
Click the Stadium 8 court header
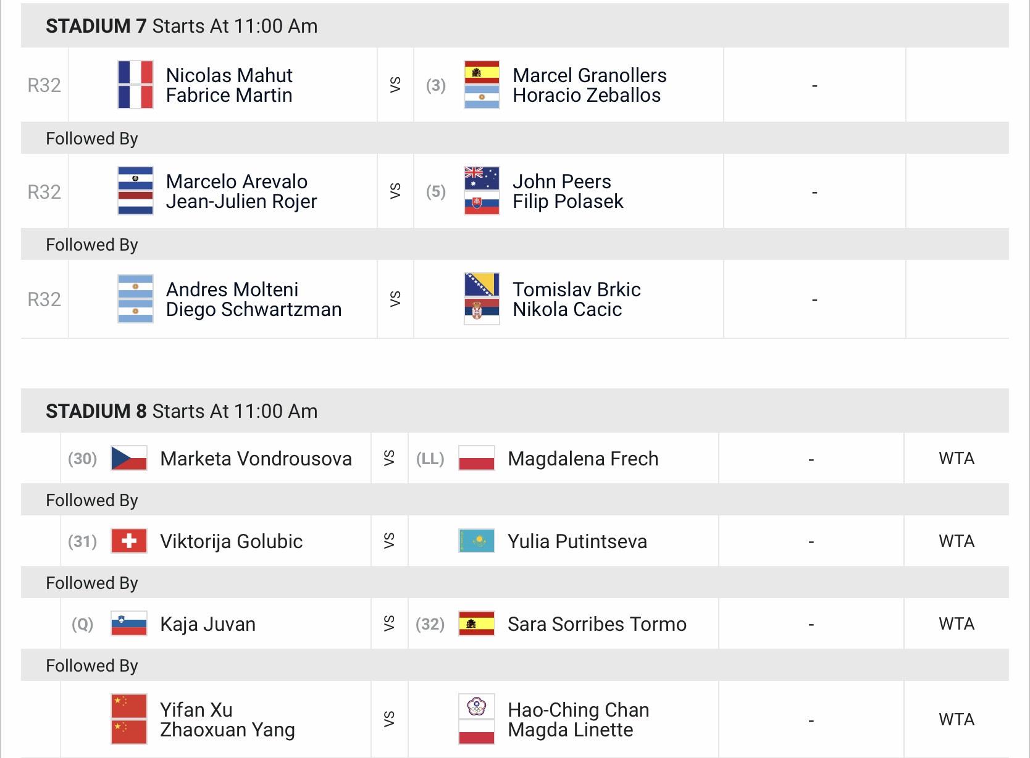515,411
